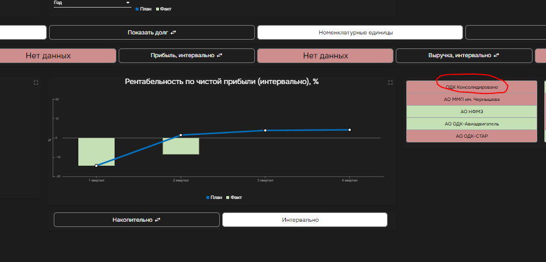Click swap arrows icon in Показать долг
The image size is (546, 262).
[x=173, y=33]
